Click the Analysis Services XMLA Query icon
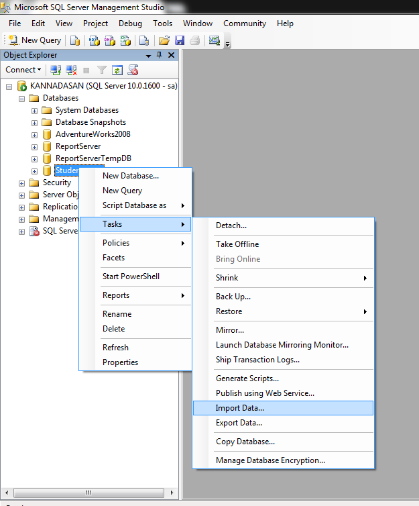The height and width of the screenshot is (506, 419). coord(125,41)
